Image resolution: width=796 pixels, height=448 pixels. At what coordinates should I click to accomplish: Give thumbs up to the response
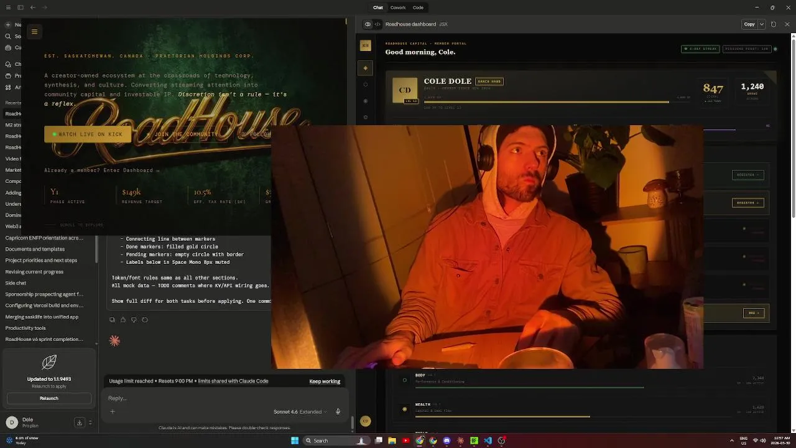click(x=123, y=320)
